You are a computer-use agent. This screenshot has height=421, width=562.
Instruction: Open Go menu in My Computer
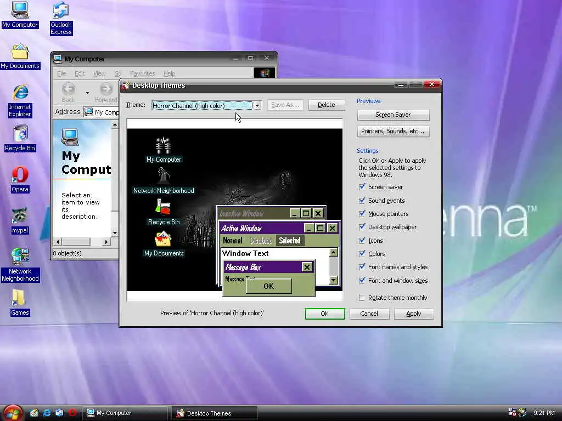pos(118,73)
